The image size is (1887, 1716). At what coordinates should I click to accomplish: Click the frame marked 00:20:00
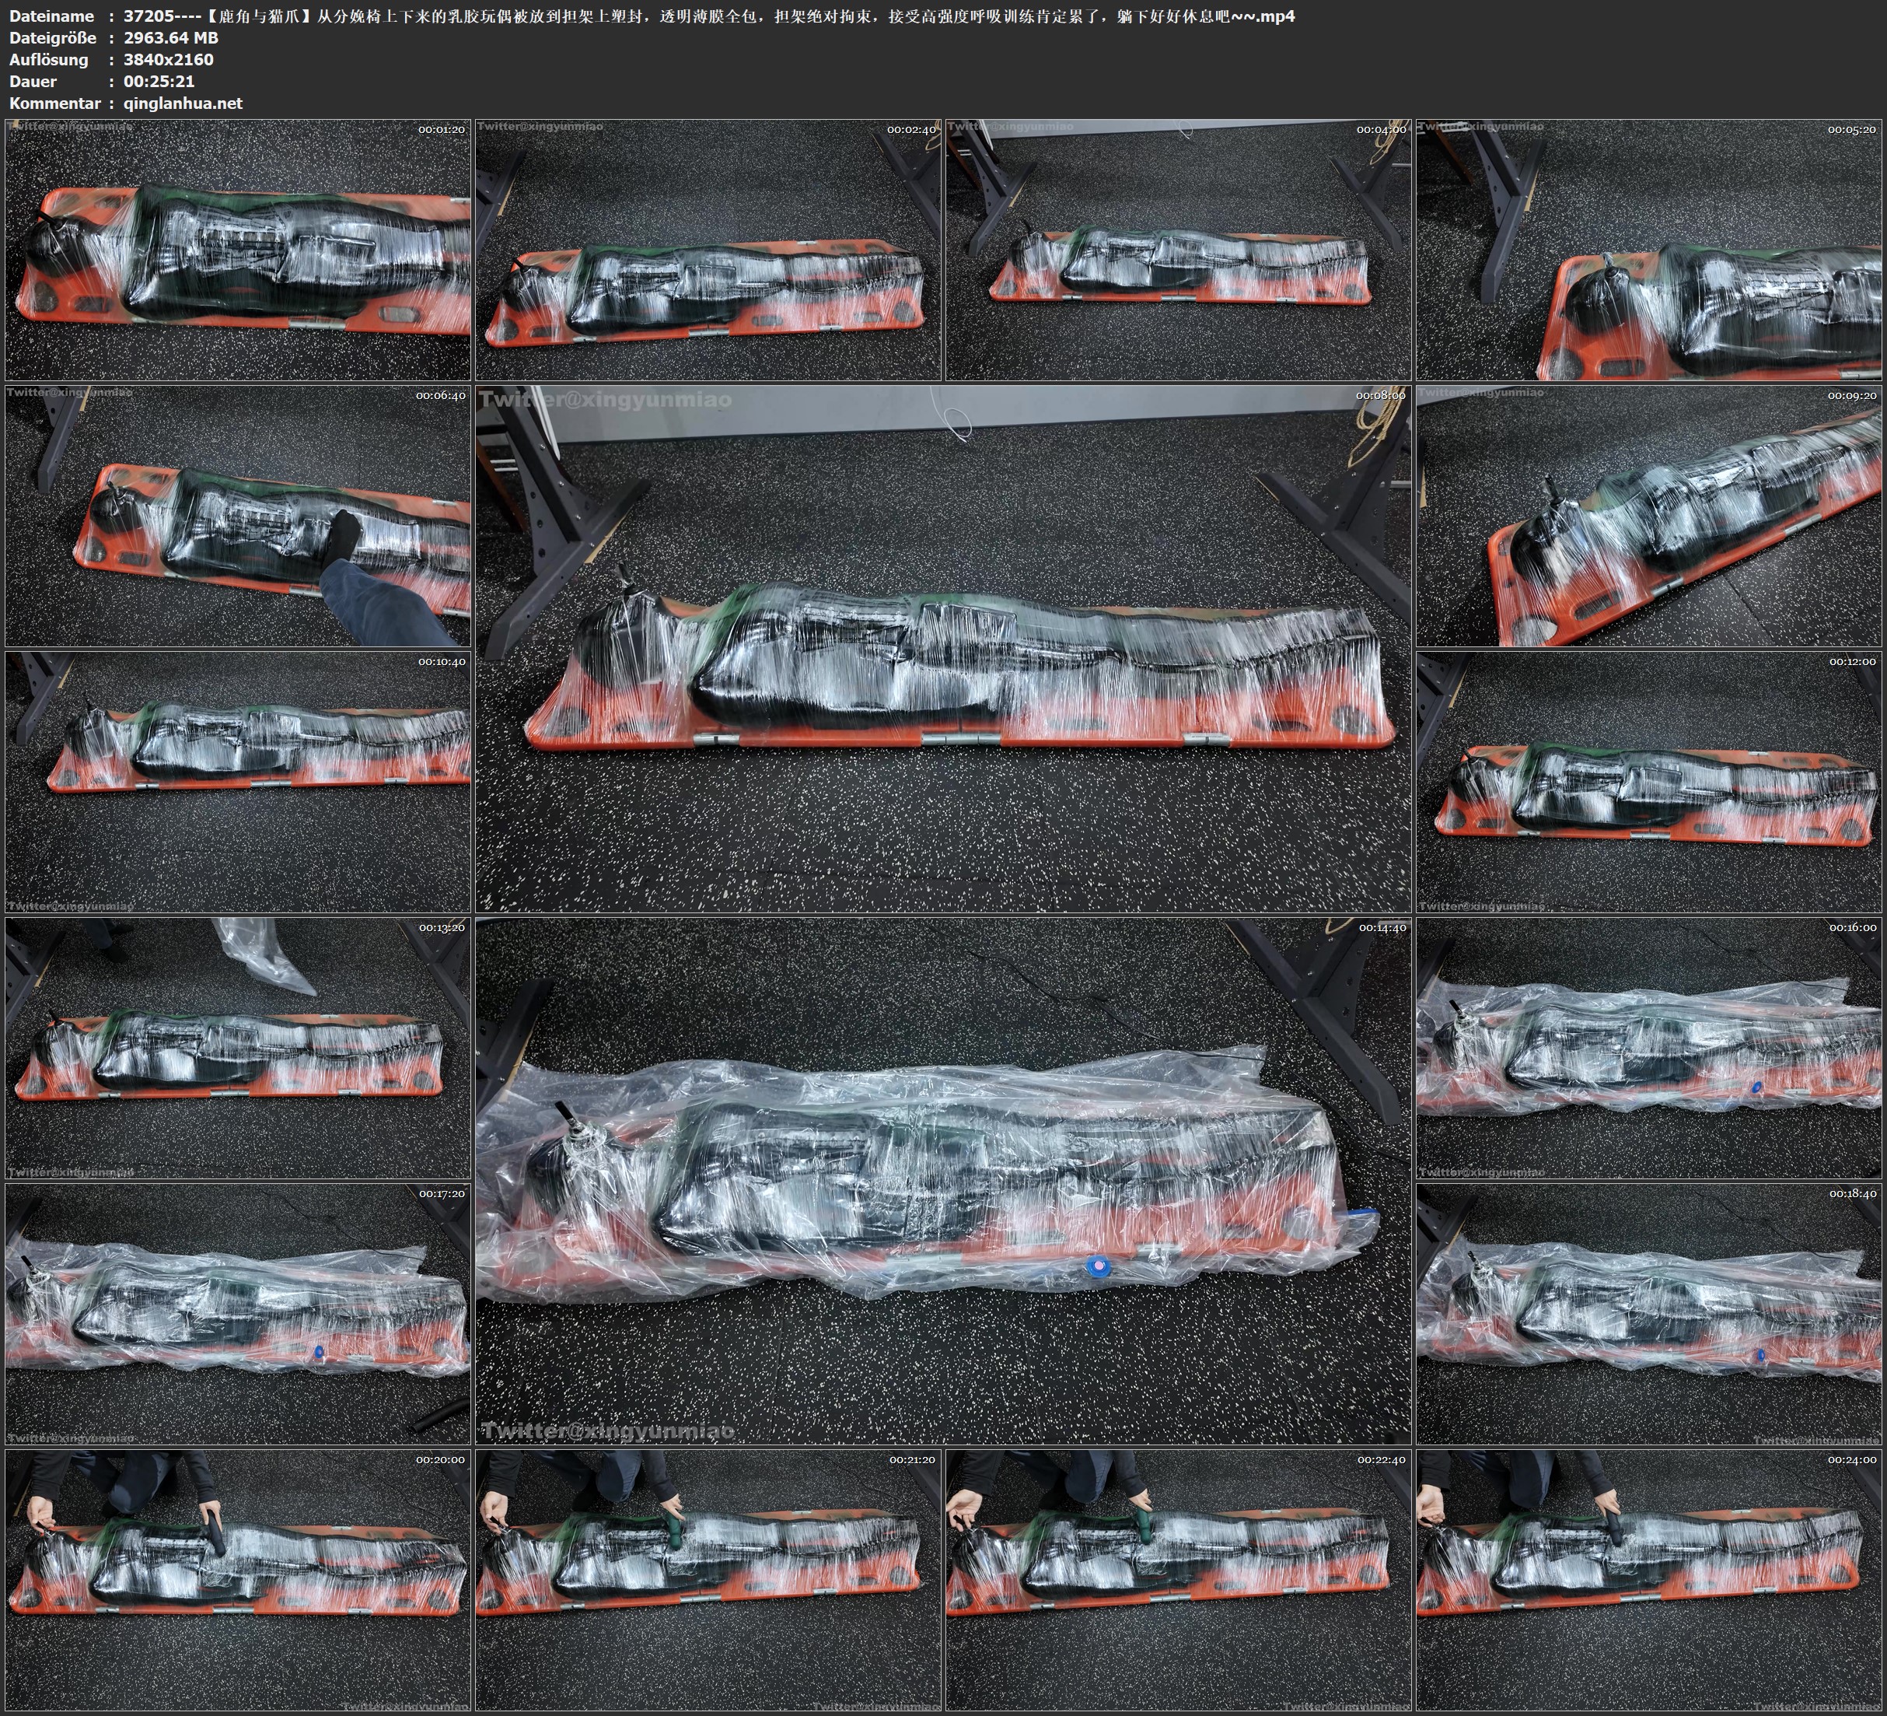(238, 1579)
